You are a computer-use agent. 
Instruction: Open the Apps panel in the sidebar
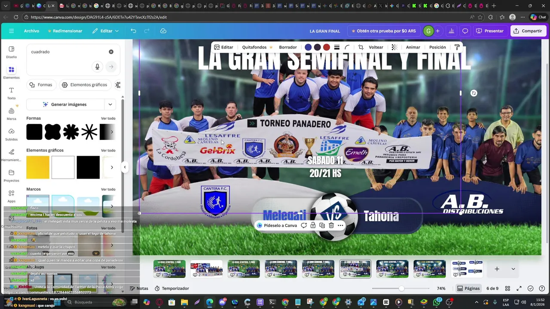(x=11, y=196)
